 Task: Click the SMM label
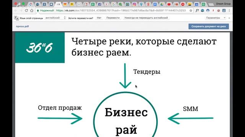coord(191,109)
